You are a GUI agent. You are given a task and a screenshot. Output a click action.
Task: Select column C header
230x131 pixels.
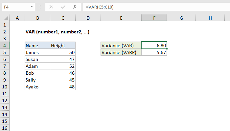(x=63, y=18)
